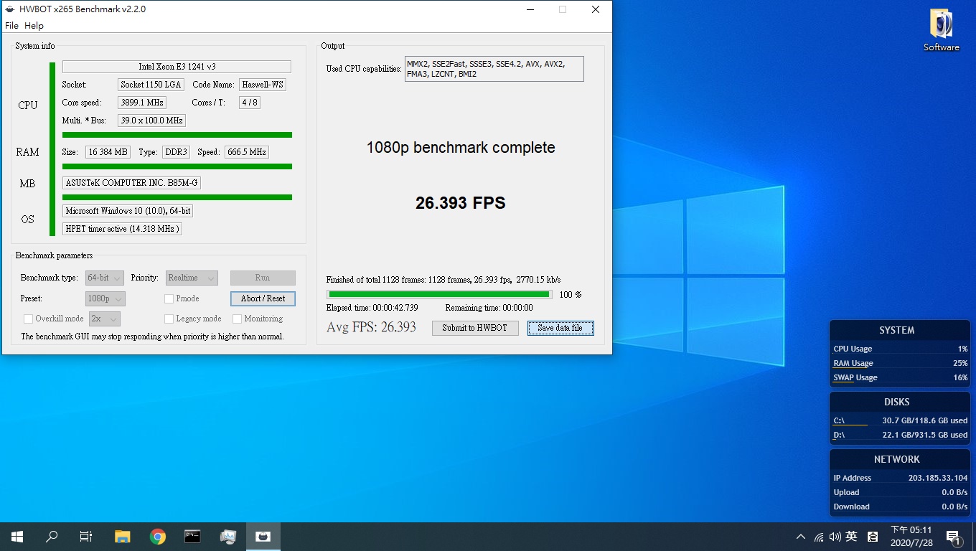This screenshot has width=976, height=551.
Task: Open the File menu
Action: coord(11,25)
